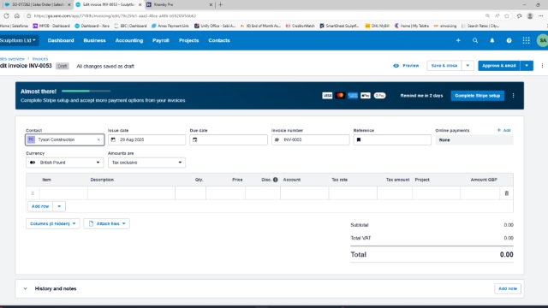Open the Xero apps grid icon

click(526, 40)
